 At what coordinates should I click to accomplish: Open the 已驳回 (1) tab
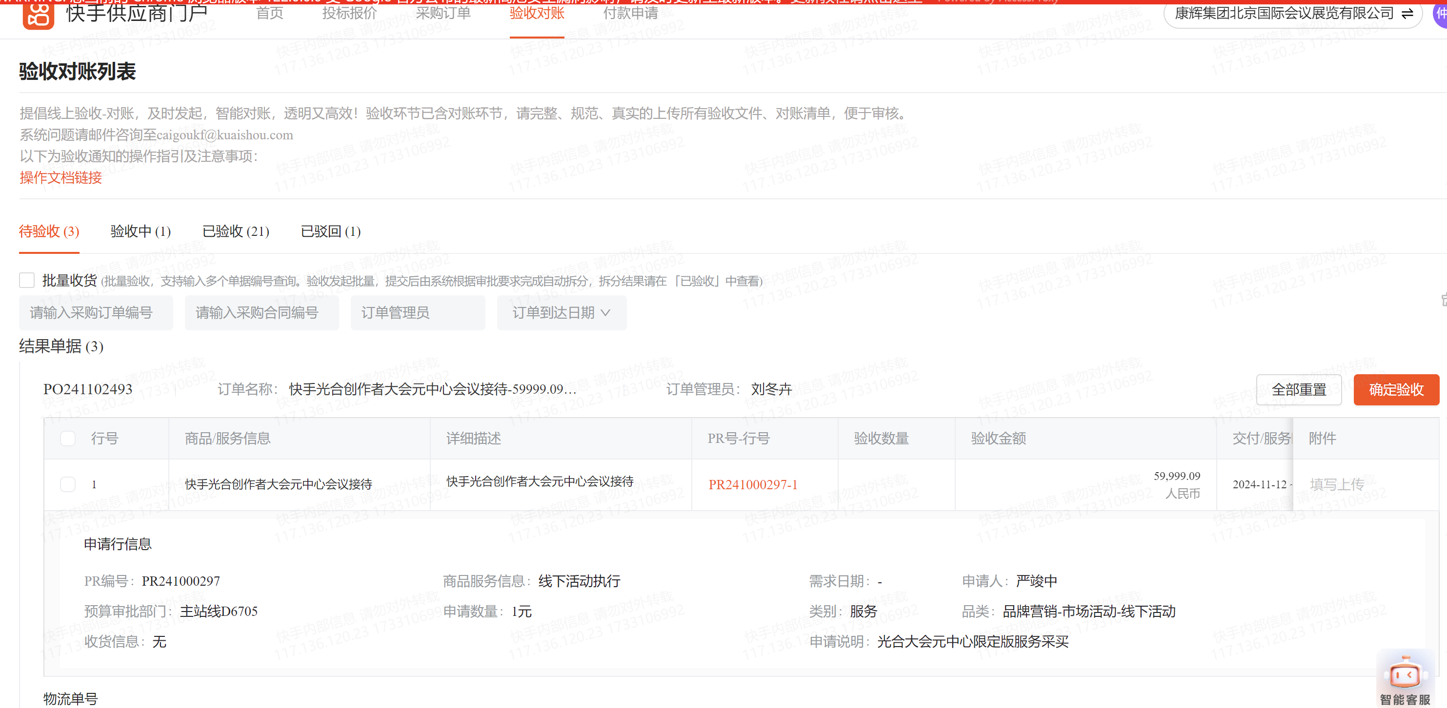330,231
